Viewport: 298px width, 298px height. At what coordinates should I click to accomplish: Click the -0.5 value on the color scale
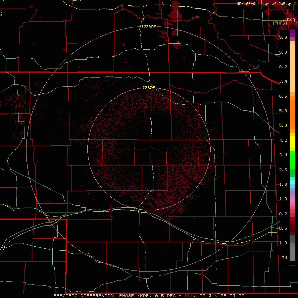pos(282,228)
